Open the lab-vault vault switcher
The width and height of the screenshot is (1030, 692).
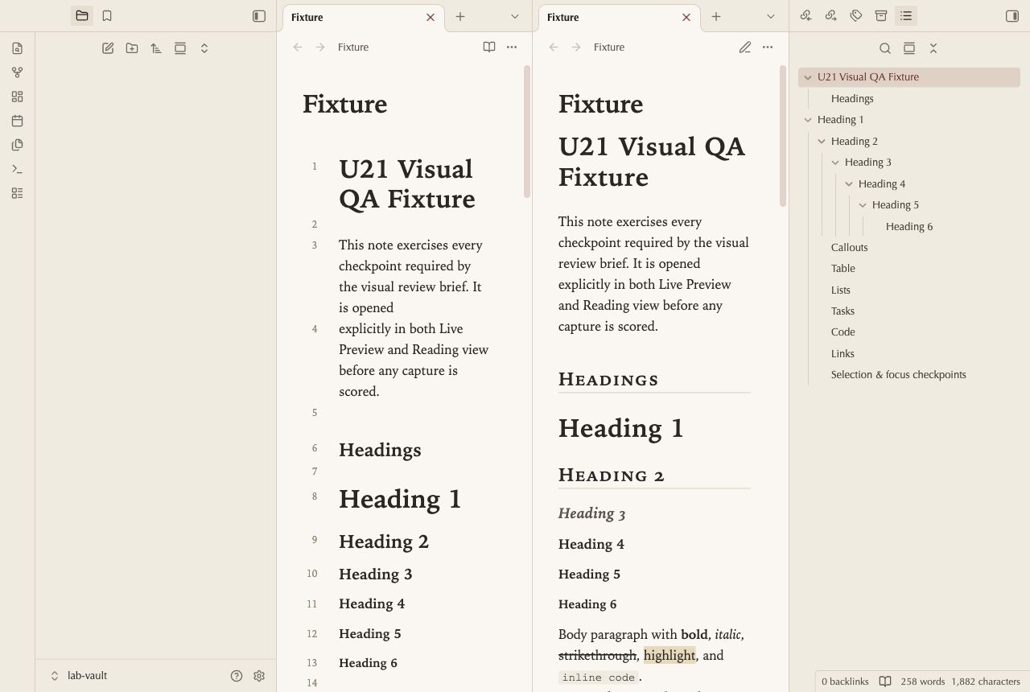(x=79, y=676)
